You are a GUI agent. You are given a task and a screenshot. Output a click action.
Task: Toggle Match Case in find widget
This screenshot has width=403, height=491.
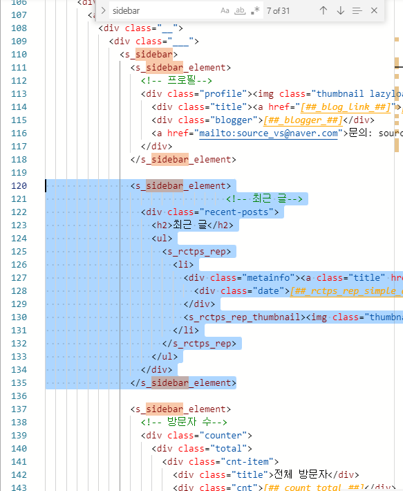click(x=225, y=10)
